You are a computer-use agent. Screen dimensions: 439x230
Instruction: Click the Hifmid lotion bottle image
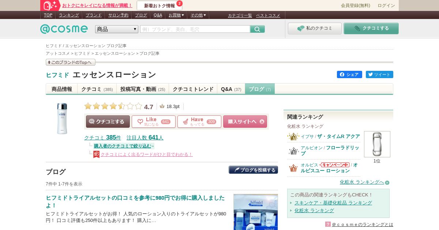pos(62,118)
